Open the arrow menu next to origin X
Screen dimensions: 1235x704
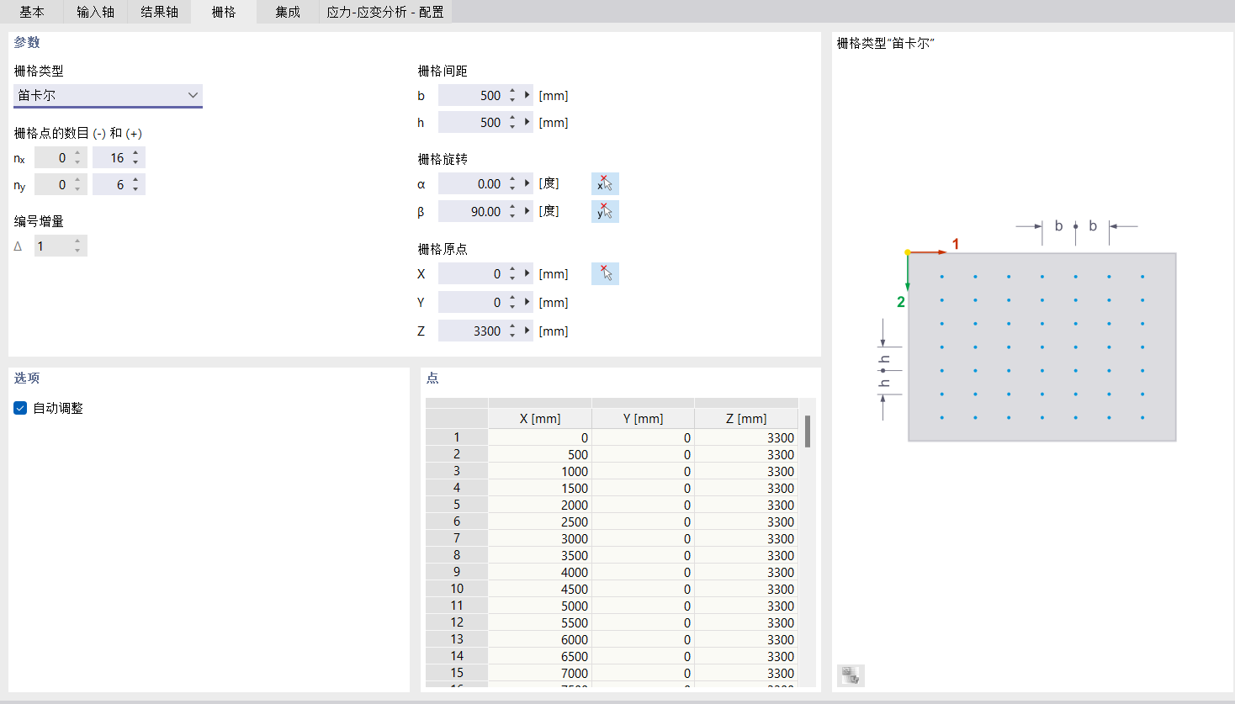click(527, 273)
